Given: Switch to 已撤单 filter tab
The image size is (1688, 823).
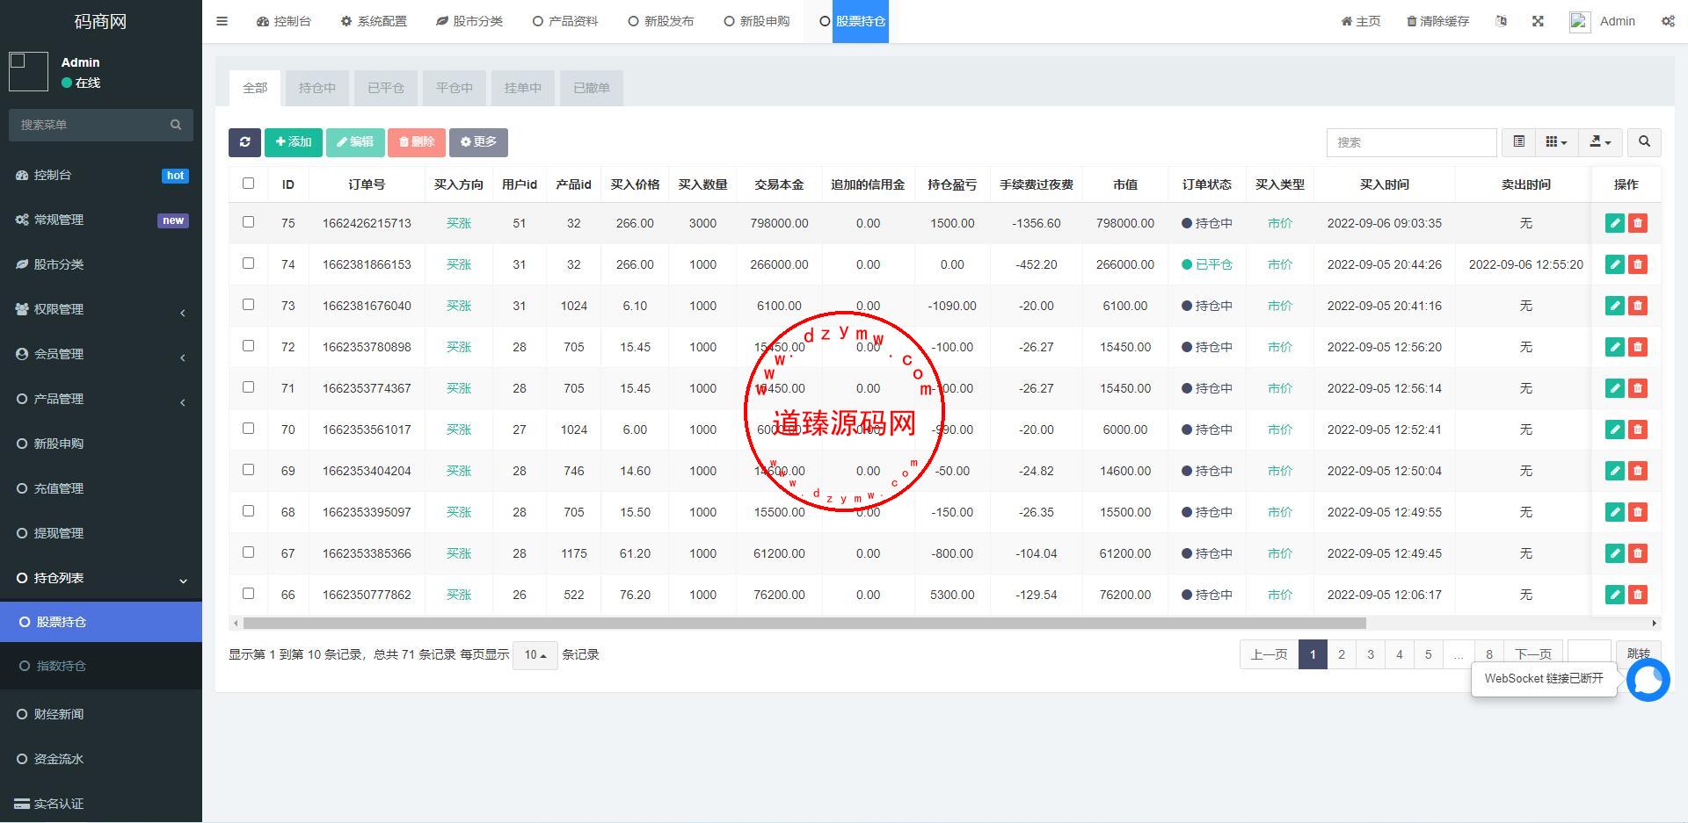Looking at the screenshot, I should click(591, 88).
